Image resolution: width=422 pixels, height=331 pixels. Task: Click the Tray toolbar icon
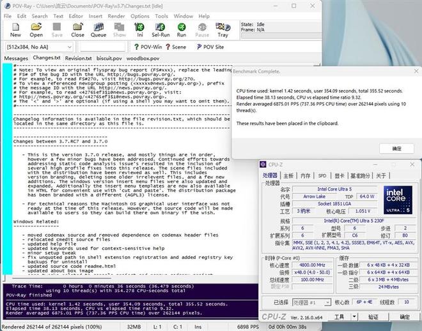pos(223,30)
